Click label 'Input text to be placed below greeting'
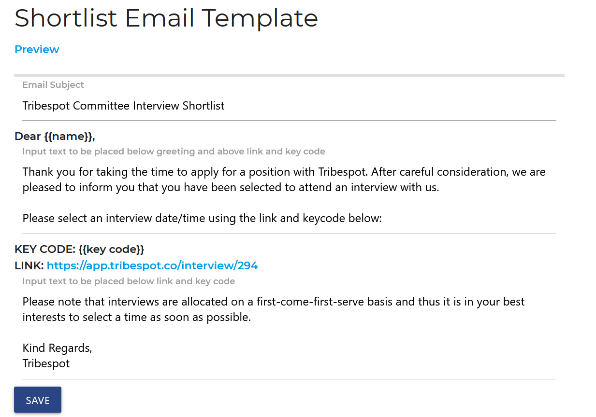 (174, 152)
